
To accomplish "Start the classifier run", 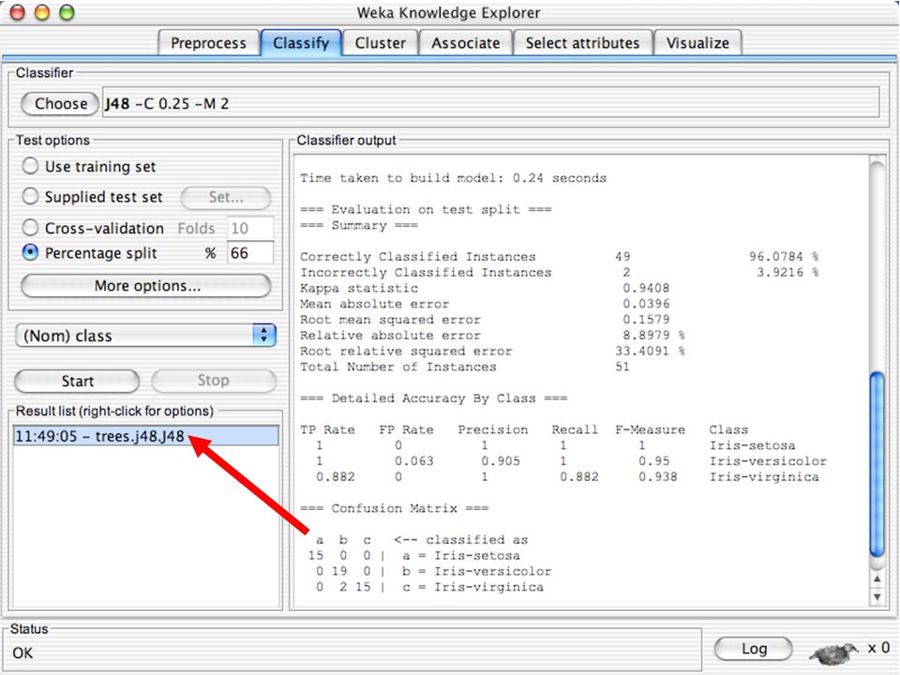I will point(77,382).
